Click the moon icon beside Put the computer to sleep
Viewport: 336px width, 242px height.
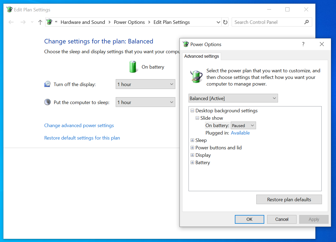pos(47,102)
